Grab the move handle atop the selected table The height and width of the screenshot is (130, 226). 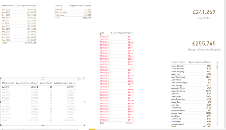coord(43,79)
